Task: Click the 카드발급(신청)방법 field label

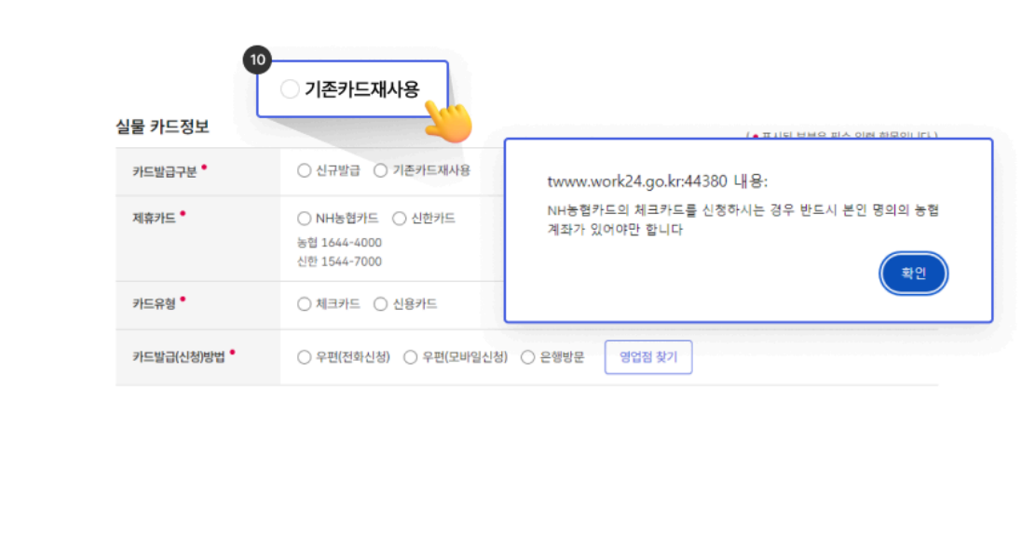Action: [x=179, y=357]
